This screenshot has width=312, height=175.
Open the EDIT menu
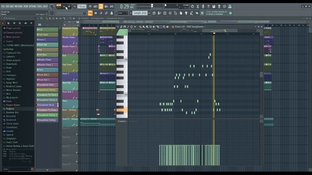click(7, 6)
